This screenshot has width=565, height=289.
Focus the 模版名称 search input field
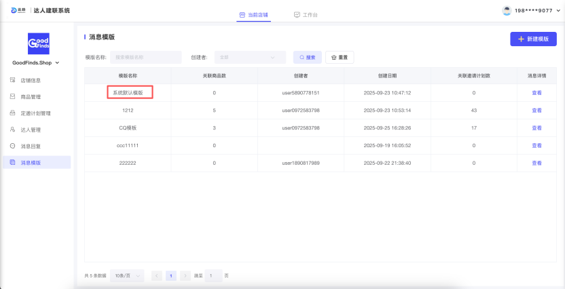[146, 58]
